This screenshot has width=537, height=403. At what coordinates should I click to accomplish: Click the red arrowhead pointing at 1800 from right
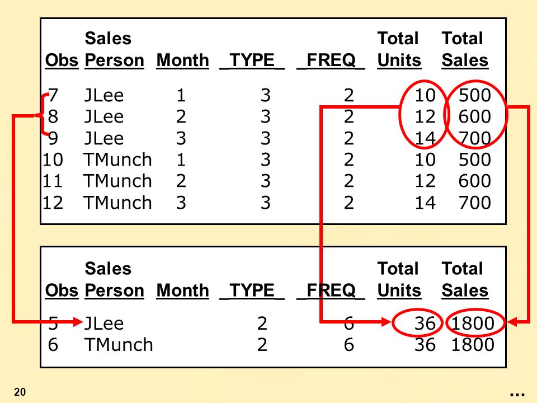513,322
